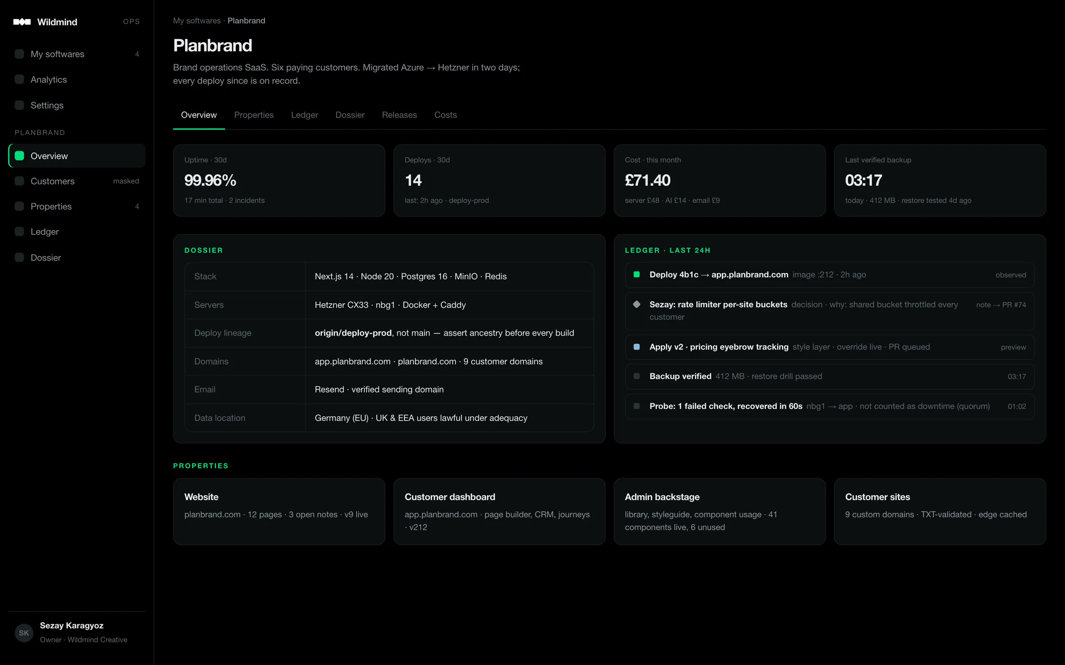Switch to the Dossier tab

[350, 115]
